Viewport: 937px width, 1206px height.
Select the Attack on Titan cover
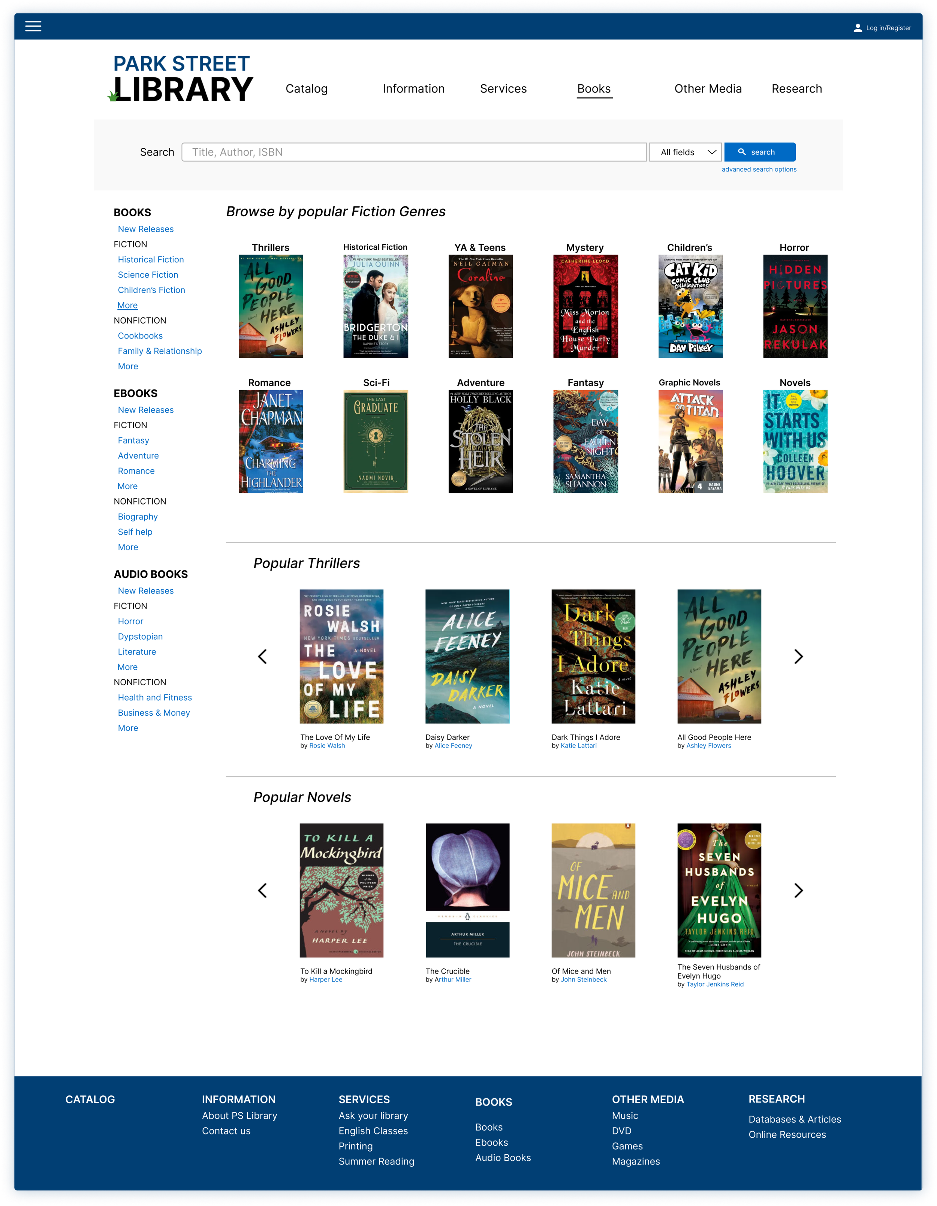coord(690,441)
